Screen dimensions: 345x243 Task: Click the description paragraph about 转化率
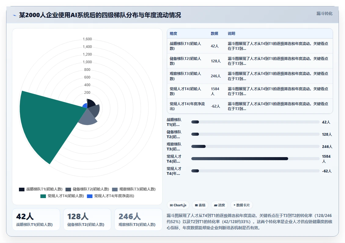coord(249,222)
